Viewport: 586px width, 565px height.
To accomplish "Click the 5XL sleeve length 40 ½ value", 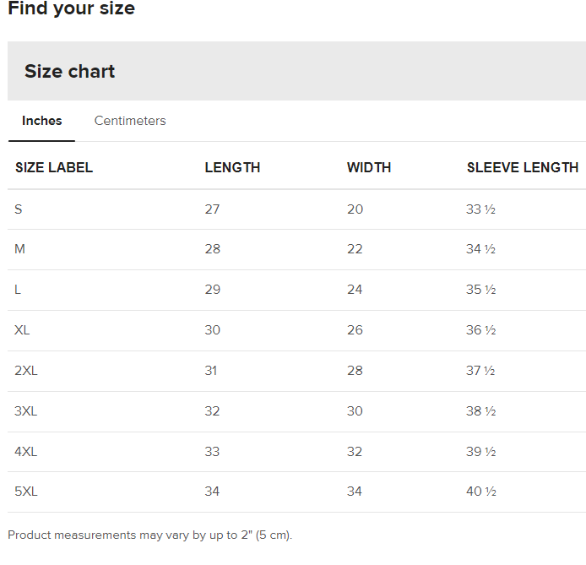I will pyautogui.click(x=480, y=492).
